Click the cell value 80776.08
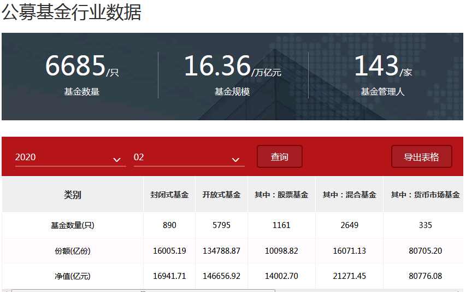The width and height of the screenshot is (466, 292). pos(425,276)
